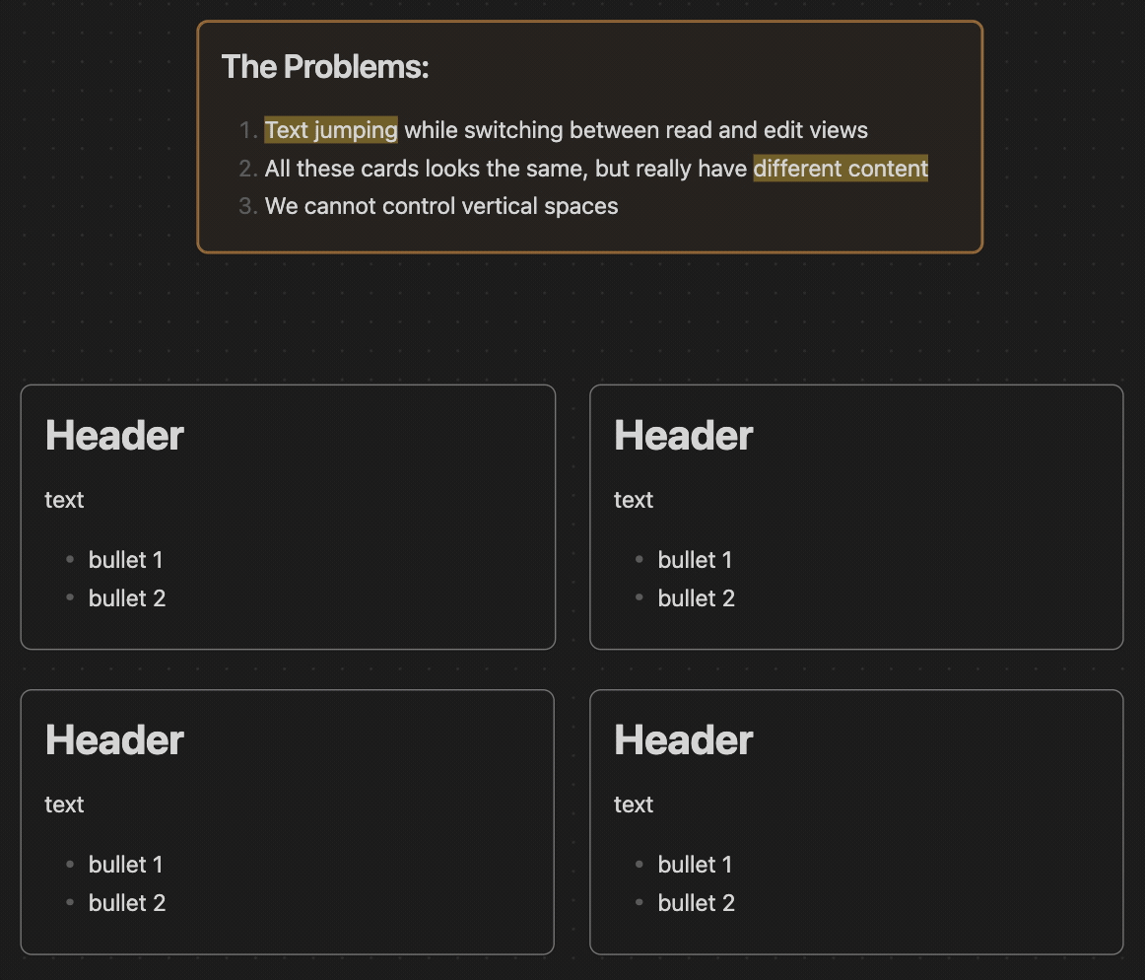Image resolution: width=1145 pixels, height=980 pixels.
Task: Click "bullet 2" in the top-right card
Action: (x=696, y=598)
